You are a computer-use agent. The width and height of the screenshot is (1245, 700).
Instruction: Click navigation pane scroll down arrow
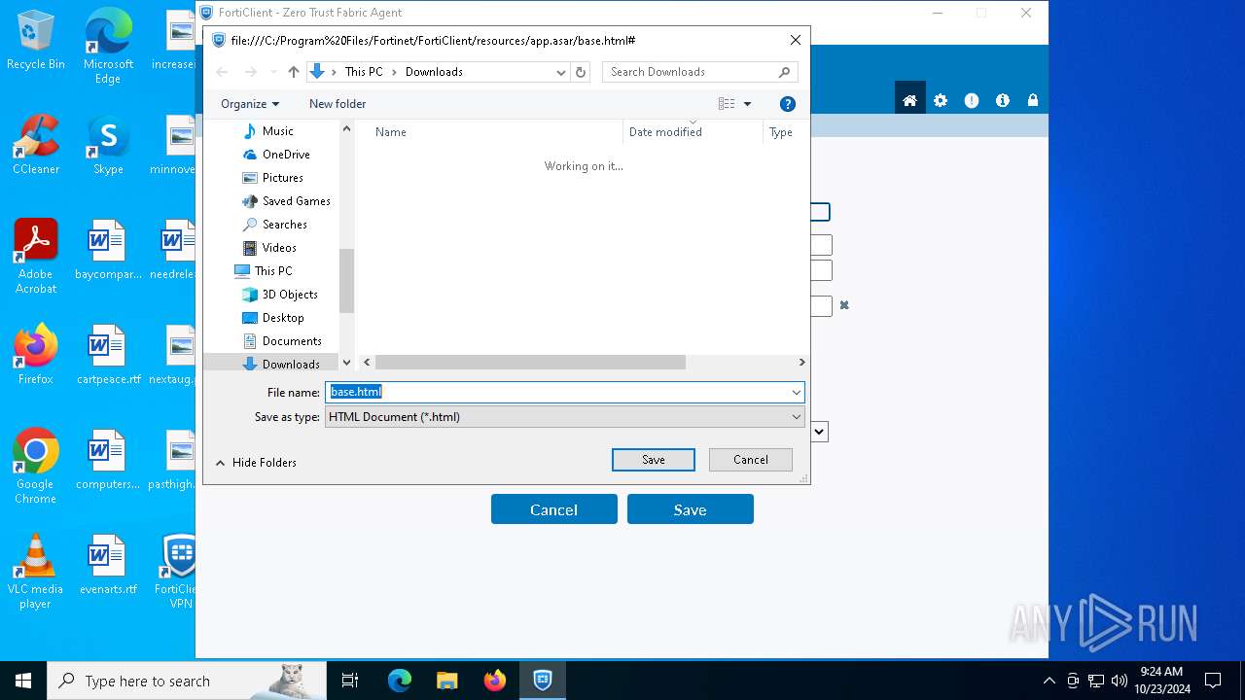(x=346, y=362)
